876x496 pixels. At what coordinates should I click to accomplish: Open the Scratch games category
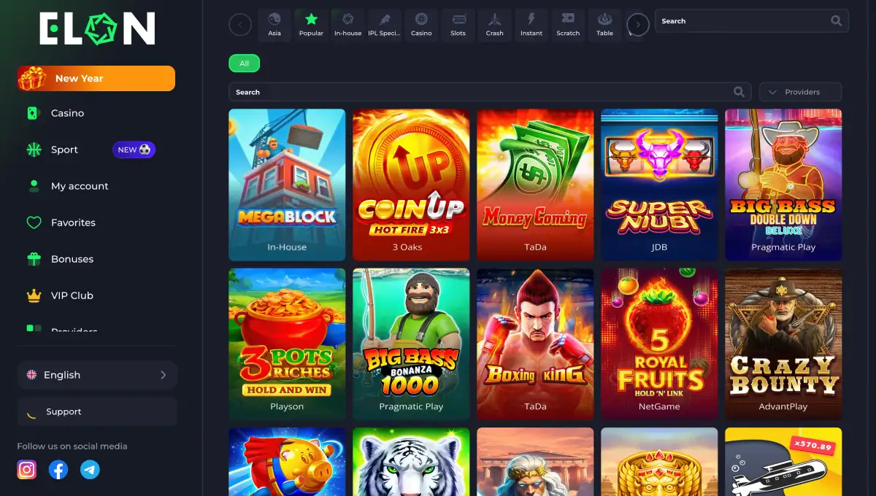pyautogui.click(x=568, y=24)
